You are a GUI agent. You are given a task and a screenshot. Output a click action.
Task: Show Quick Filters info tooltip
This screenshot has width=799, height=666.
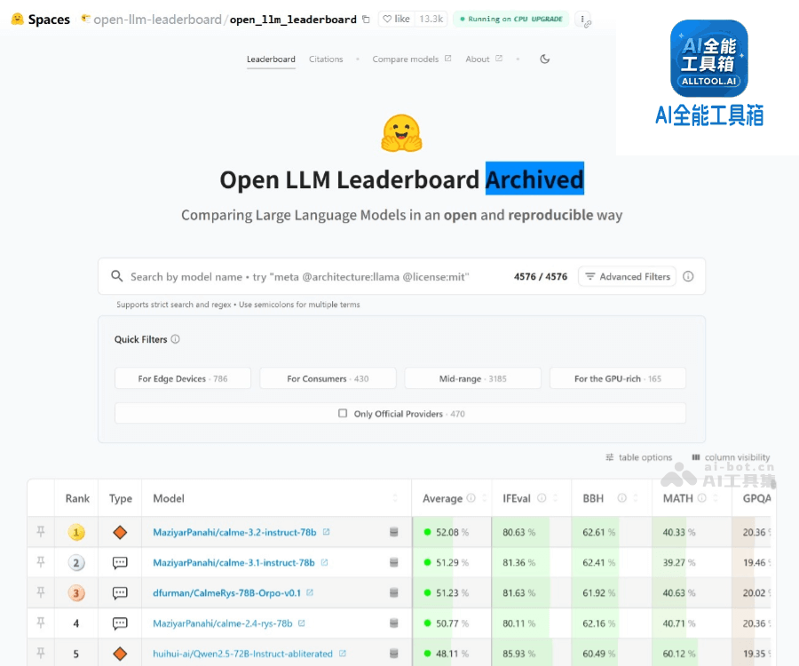tap(175, 339)
